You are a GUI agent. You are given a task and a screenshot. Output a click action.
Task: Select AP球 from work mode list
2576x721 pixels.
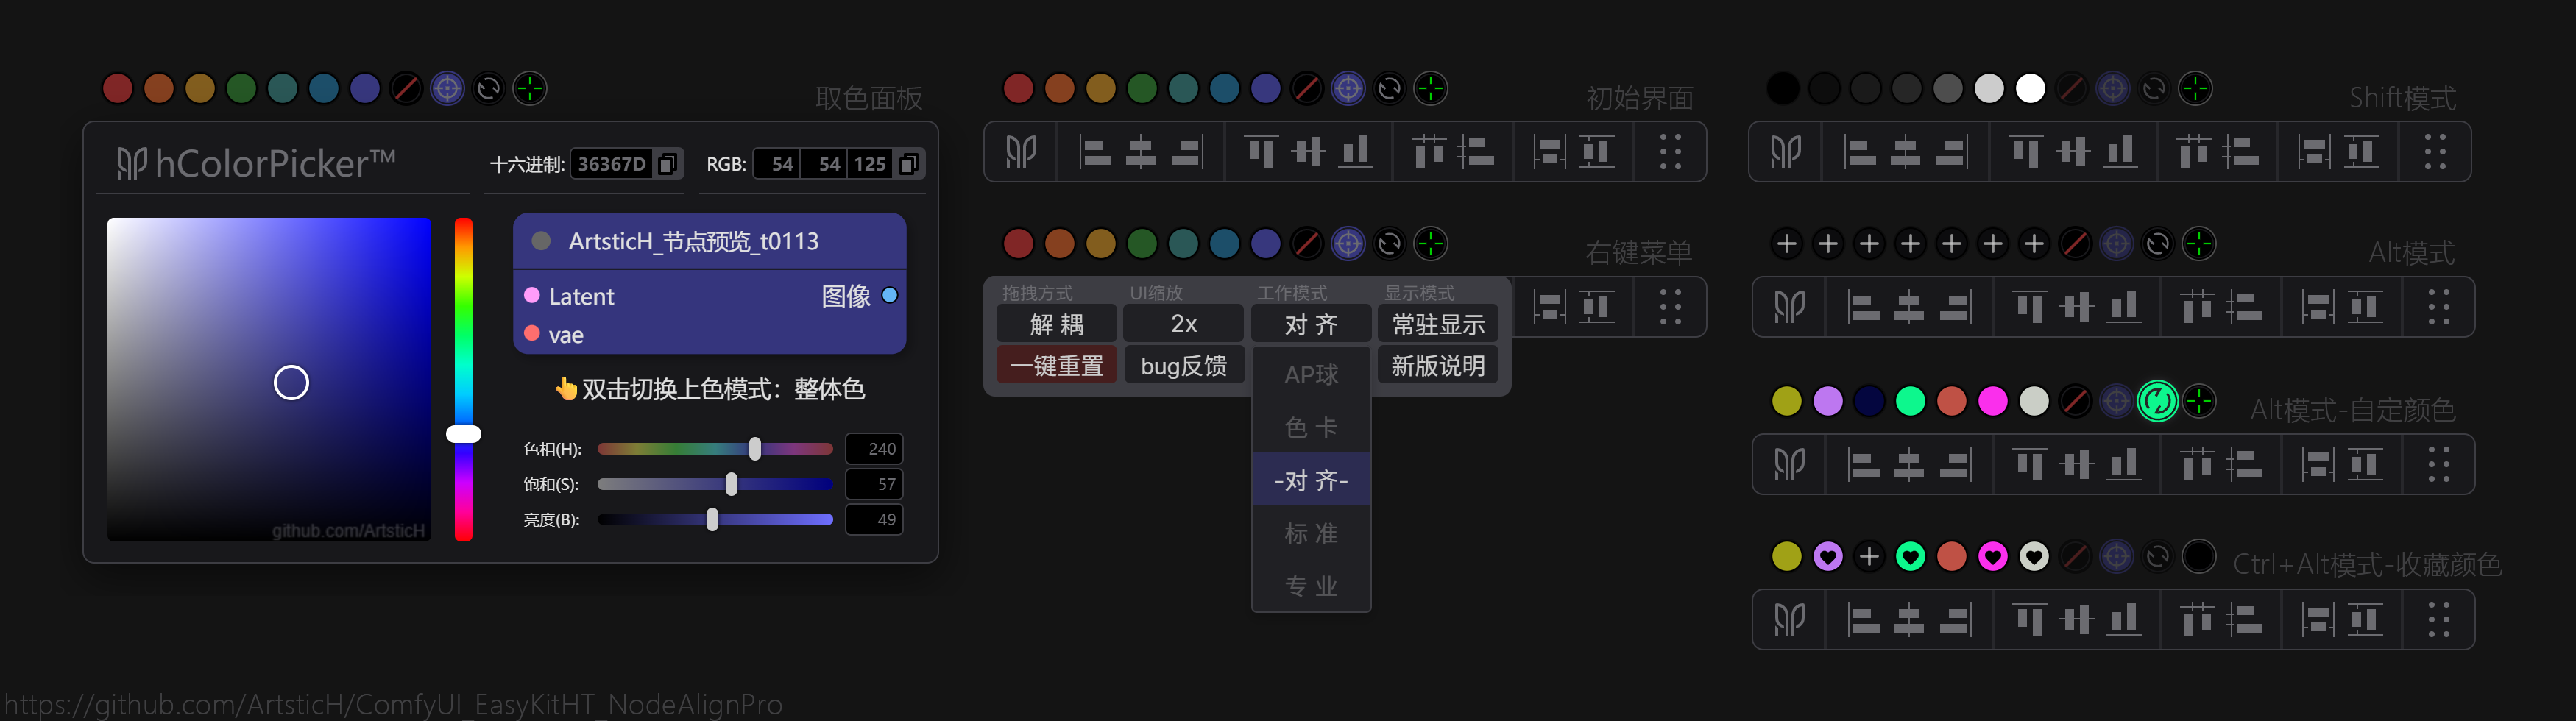pyautogui.click(x=1311, y=375)
